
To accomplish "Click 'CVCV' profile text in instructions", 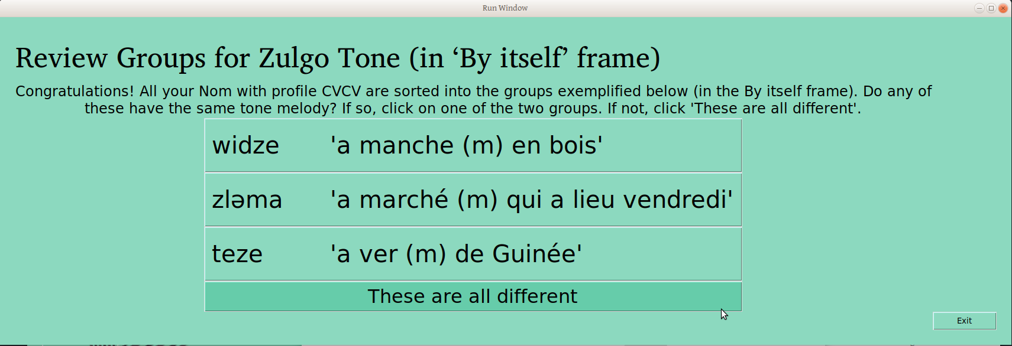I will (342, 92).
